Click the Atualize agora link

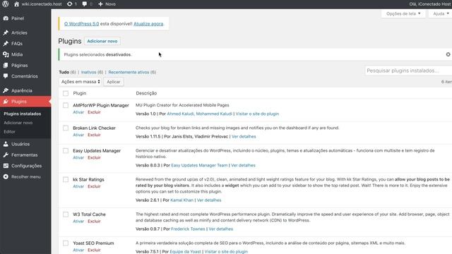148,24
